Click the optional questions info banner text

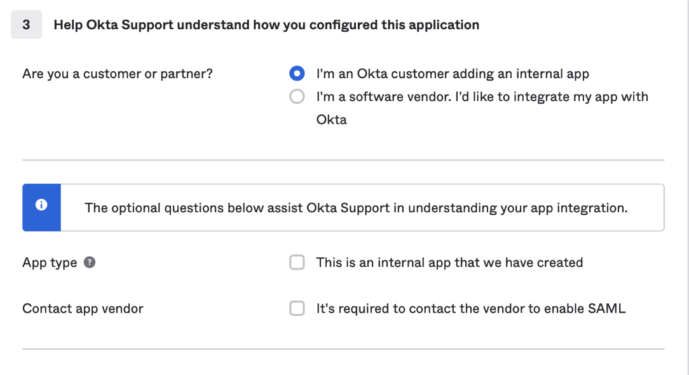tap(356, 208)
